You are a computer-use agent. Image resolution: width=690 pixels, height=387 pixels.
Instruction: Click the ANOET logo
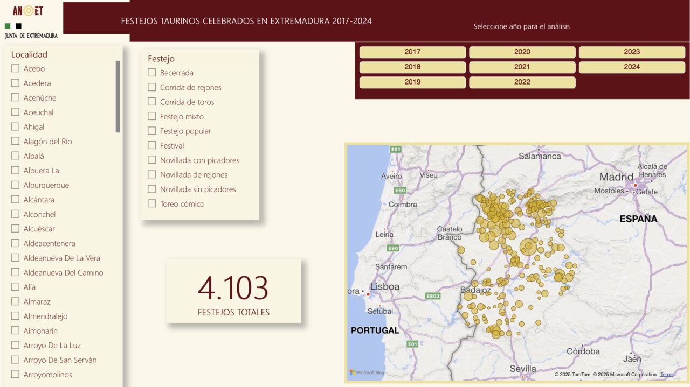coord(28,11)
